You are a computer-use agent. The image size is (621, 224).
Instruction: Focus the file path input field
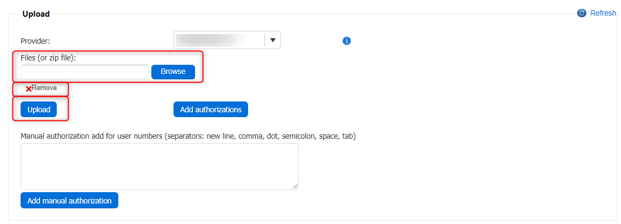pyautogui.click(x=84, y=72)
